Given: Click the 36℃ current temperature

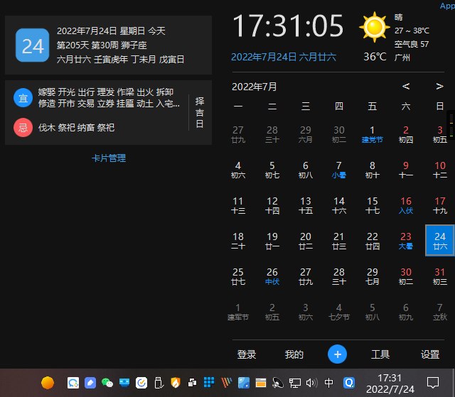Looking at the screenshot, I should [375, 57].
